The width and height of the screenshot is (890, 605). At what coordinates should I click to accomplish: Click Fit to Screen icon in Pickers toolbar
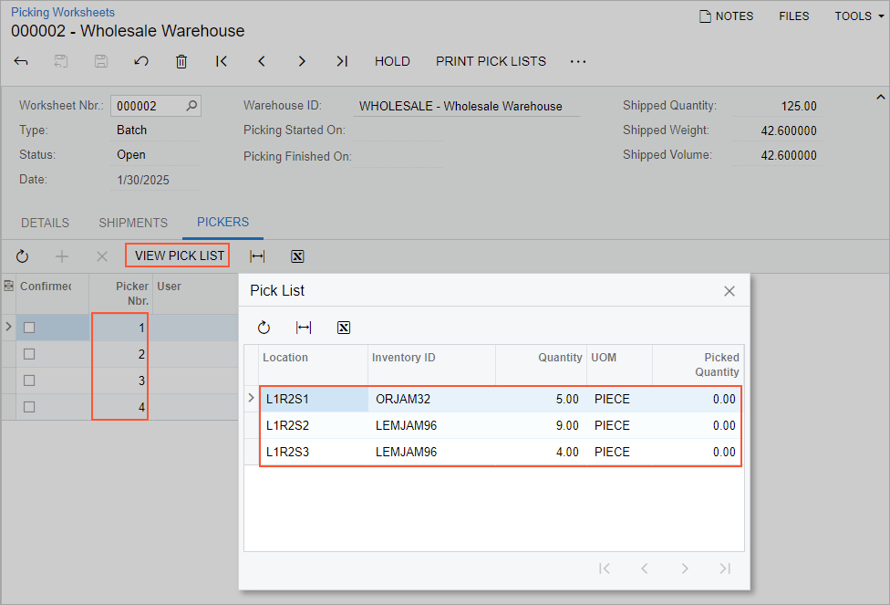pos(257,256)
